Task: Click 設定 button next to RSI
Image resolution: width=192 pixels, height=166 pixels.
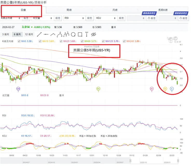Action: 90,18
